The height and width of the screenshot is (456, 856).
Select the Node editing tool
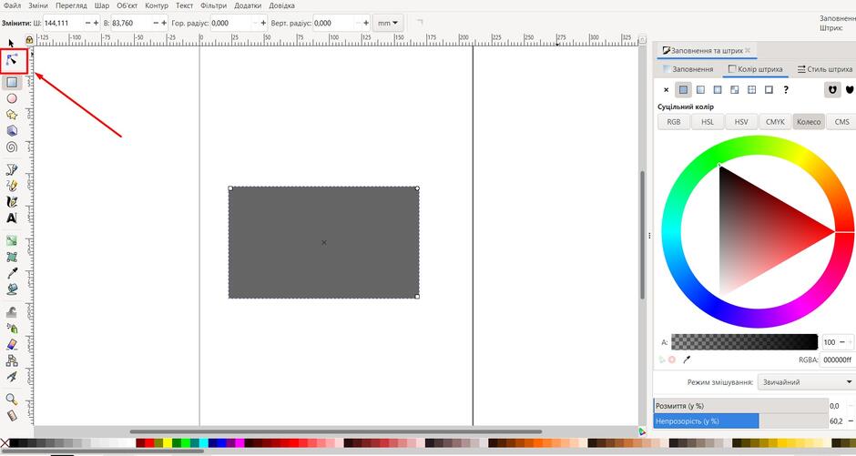tap(12, 60)
